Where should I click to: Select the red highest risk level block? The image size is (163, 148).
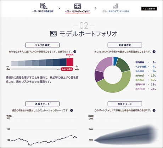pyautogui.click(x=70, y=62)
